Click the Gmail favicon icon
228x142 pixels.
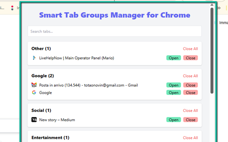[x=34, y=85]
